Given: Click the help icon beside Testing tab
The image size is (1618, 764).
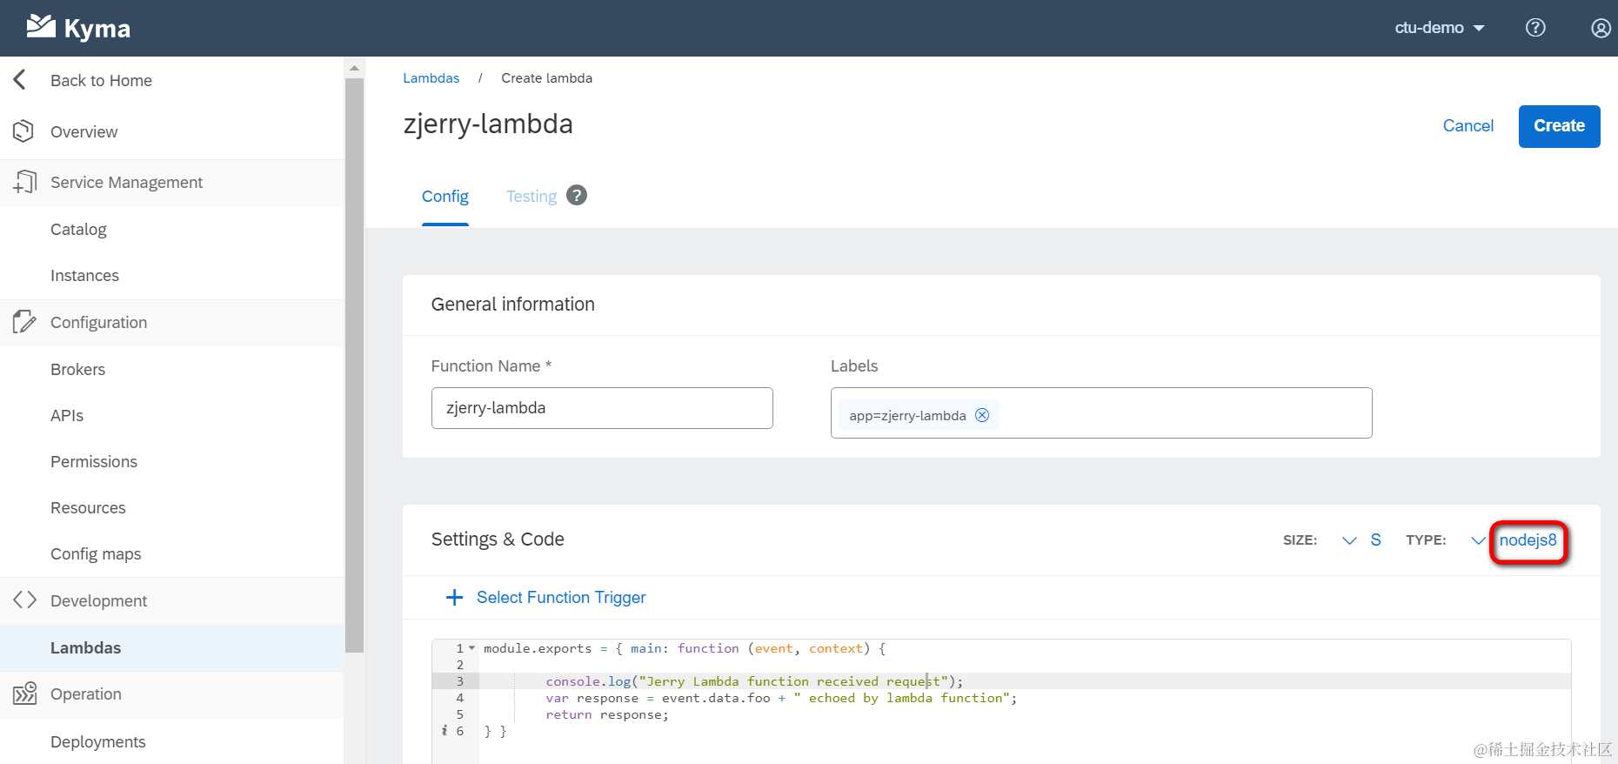Looking at the screenshot, I should [576, 196].
